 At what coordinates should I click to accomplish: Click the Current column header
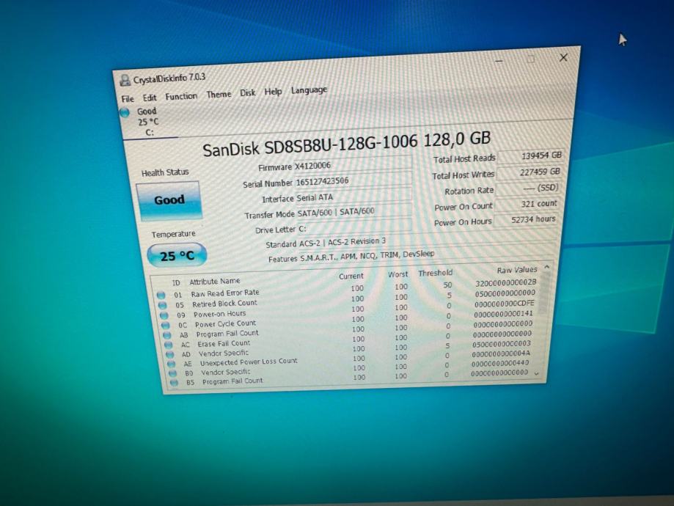click(x=351, y=276)
